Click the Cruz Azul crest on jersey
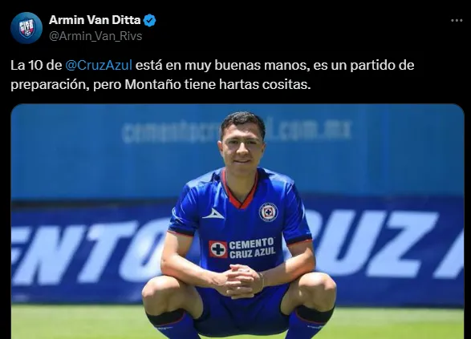The width and height of the screenshot is (471, 339). click(x=268, y=212)
